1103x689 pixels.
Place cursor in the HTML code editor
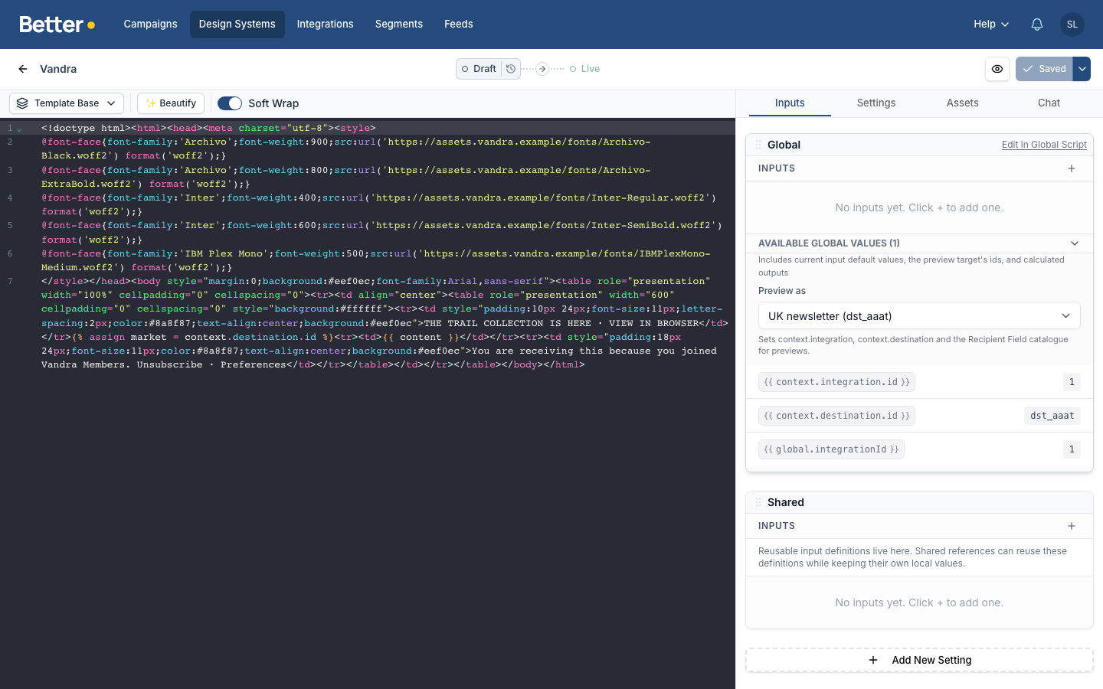click(x=368, y=403)
